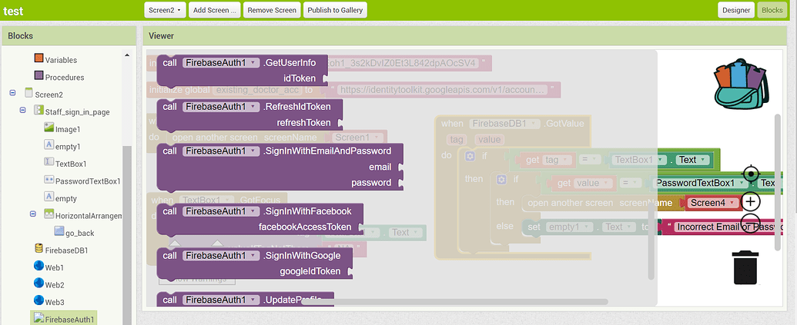The width and height of the screenshot is (797, 325).
Task: Click the Publish to Gallery button
Action: click(335, 10)
